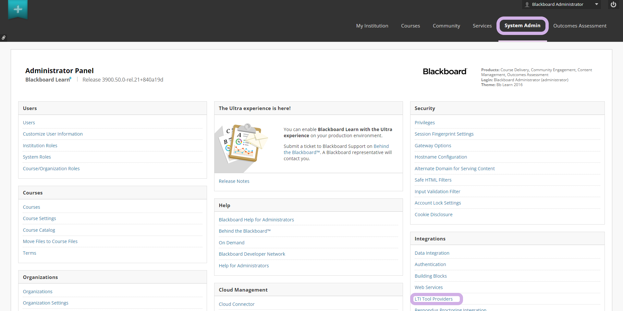Click the Administrator Panel heading
This screenshot has width=623, height=311.
click(x=59, y=71)
